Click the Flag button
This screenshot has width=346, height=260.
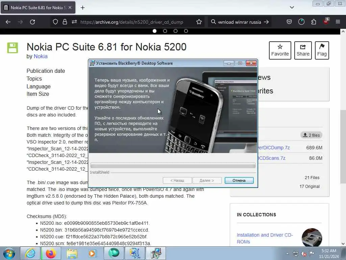(322, 50)
